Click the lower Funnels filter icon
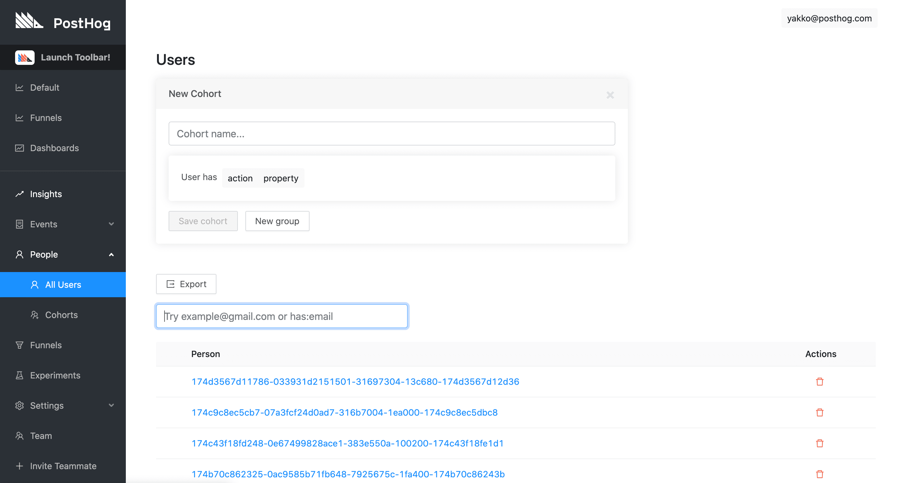906x483 pixels. pyautogui.click(x=20, y=345)
